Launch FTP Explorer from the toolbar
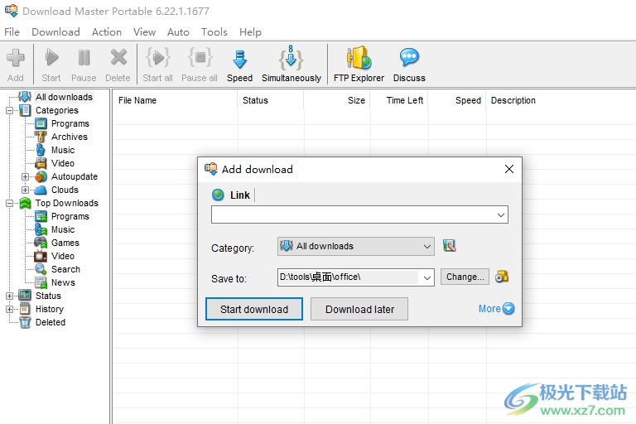This screenshot has height=424, width=636. [359, 65]
